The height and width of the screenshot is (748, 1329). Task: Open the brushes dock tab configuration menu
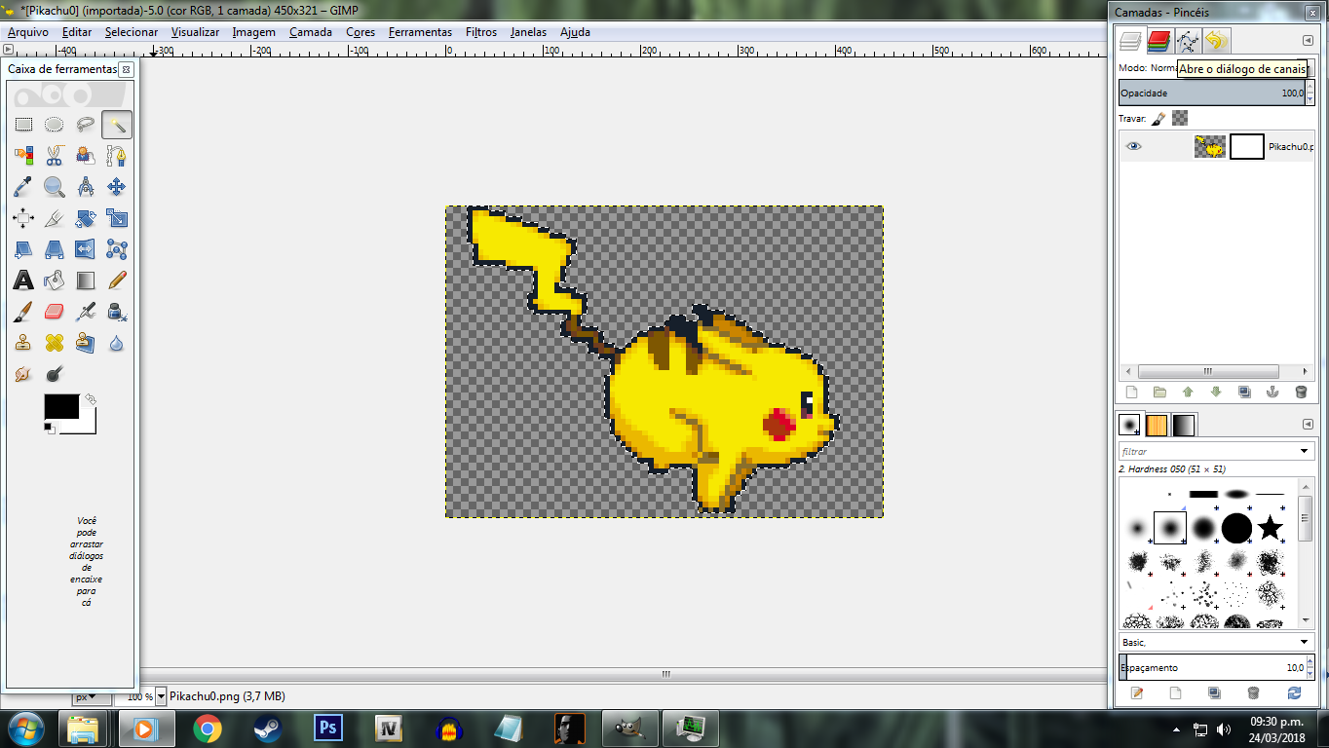pos(1308,425)
